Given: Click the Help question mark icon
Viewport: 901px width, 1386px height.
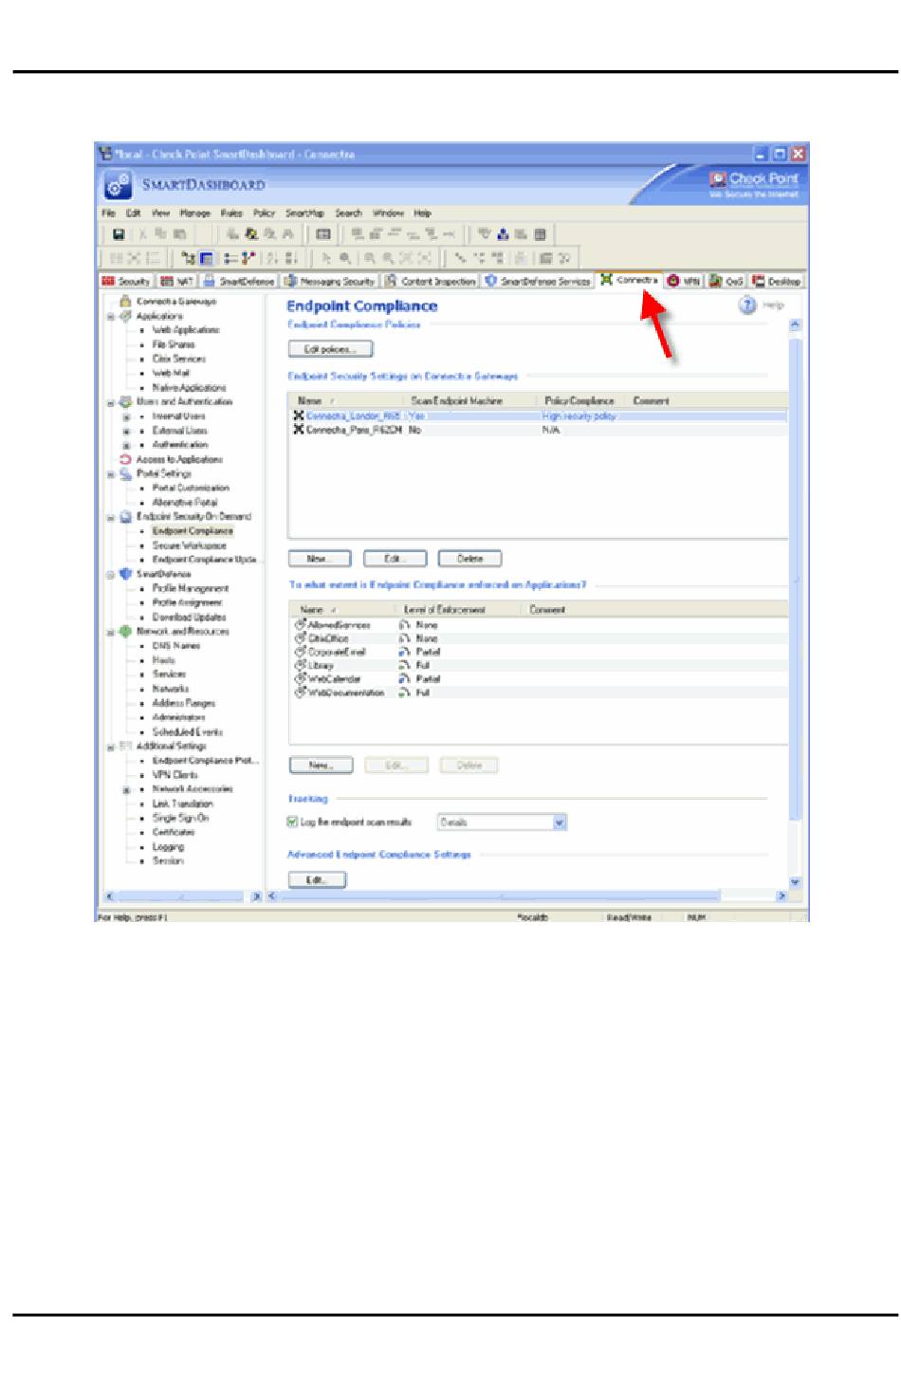Looking at the screenshot, I should (747, 305).
